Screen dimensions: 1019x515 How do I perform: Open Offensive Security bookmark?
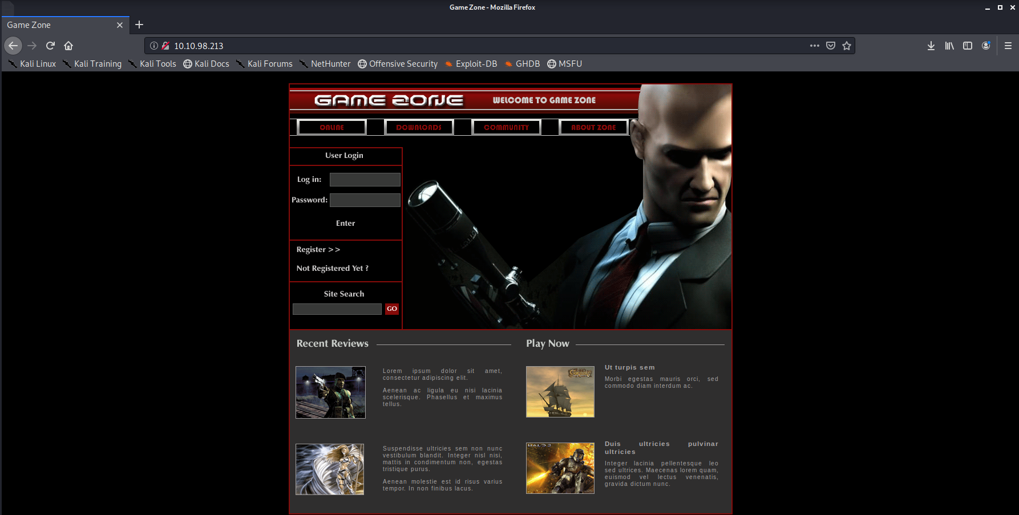[x=398, y=64]
